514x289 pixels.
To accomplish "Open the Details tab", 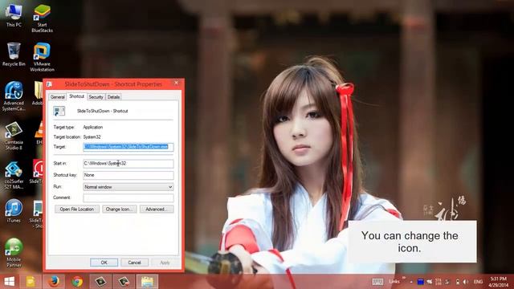I will 113,97.
